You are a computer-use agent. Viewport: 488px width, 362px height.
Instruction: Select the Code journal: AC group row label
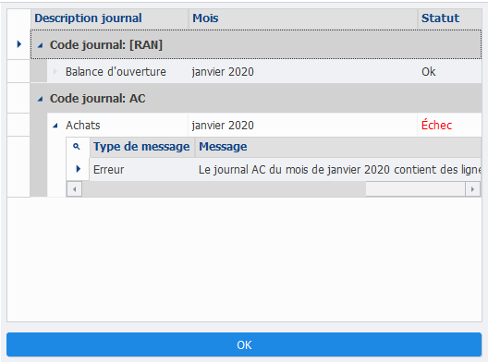(x=98, y=99)
